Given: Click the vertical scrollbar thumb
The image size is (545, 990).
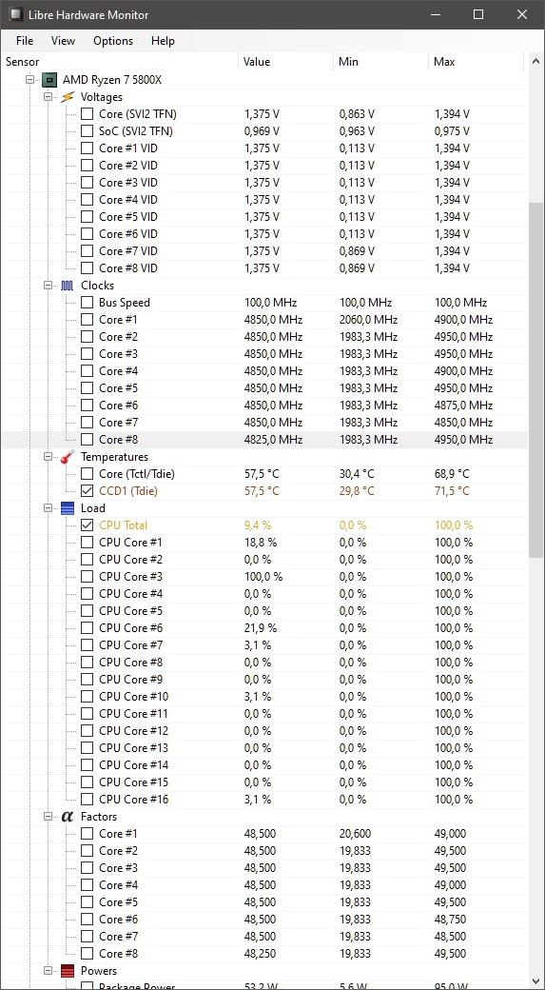Looking at the screenshot, I should (x=535, y=380).
